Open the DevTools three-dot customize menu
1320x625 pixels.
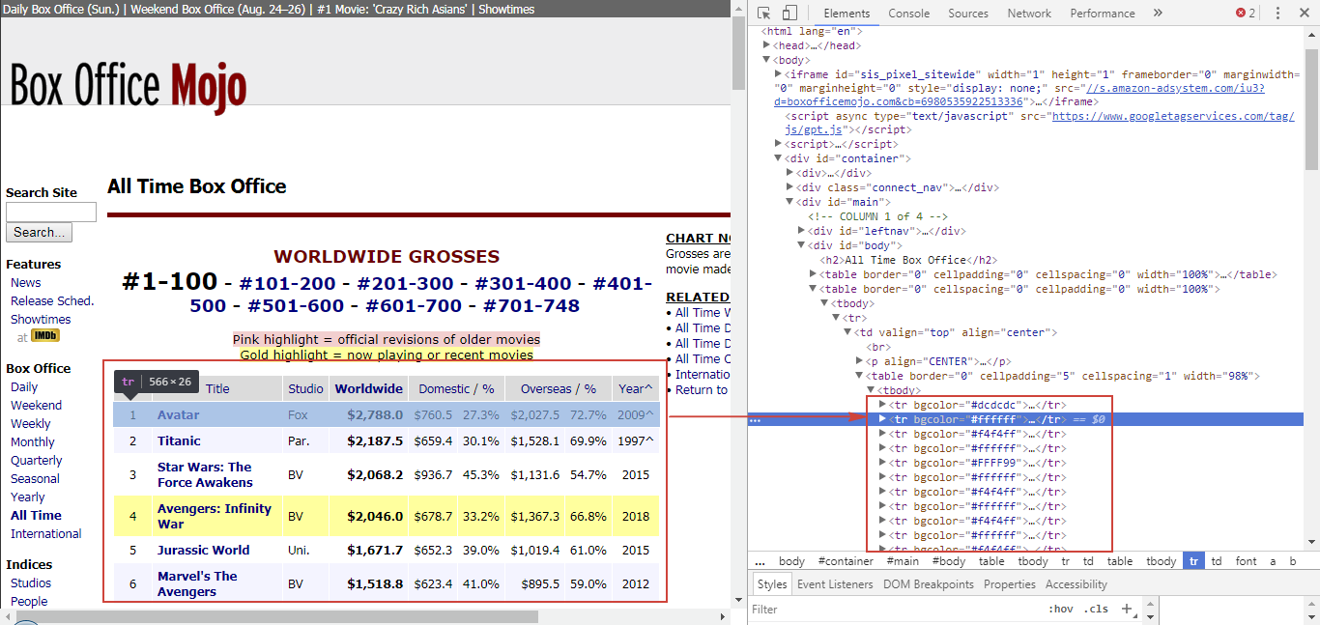pyautogui.click(x=1277, y=14)
